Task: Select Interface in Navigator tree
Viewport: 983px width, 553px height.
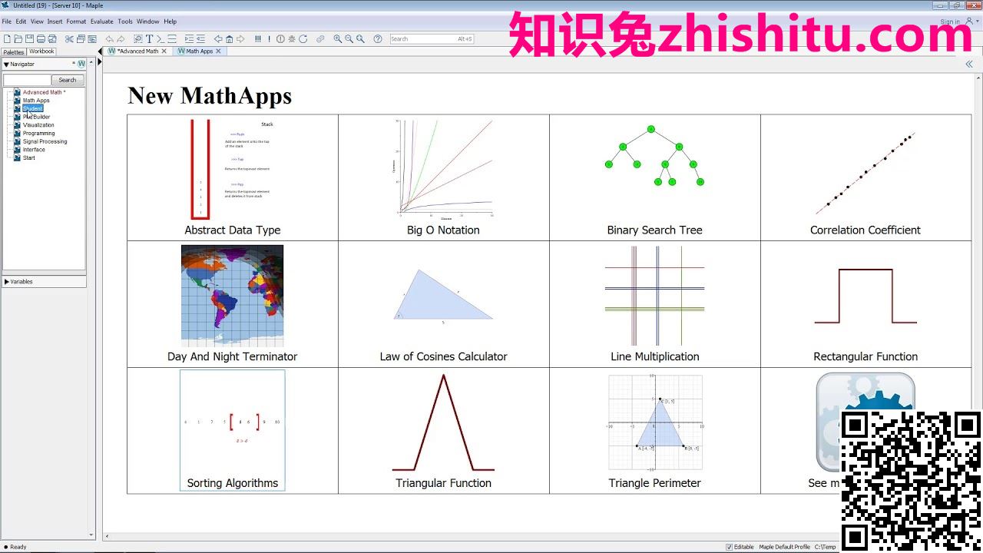Action: [x=34, y=150]
